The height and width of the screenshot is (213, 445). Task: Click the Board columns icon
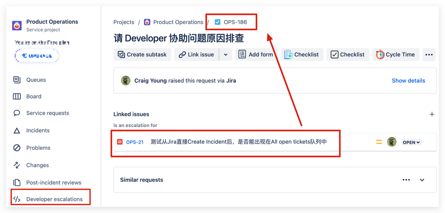(17, 96)
